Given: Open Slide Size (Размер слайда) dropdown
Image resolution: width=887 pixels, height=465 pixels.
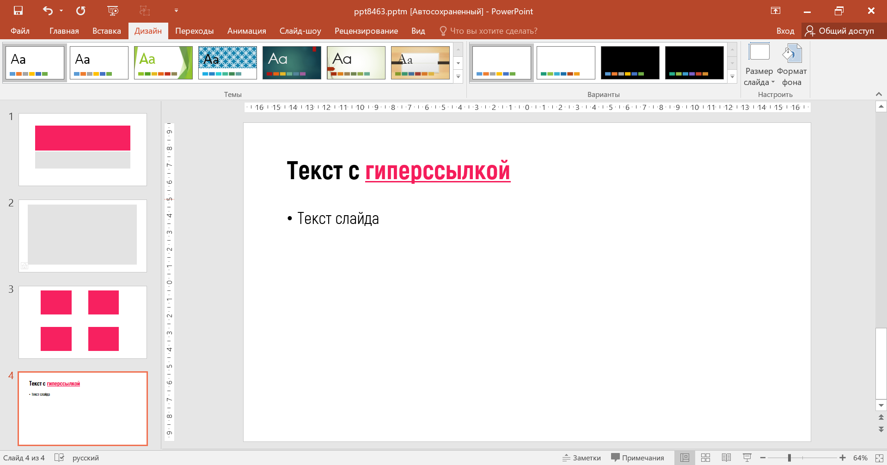Looking at the screenshot, I should [x=759, y=65].
